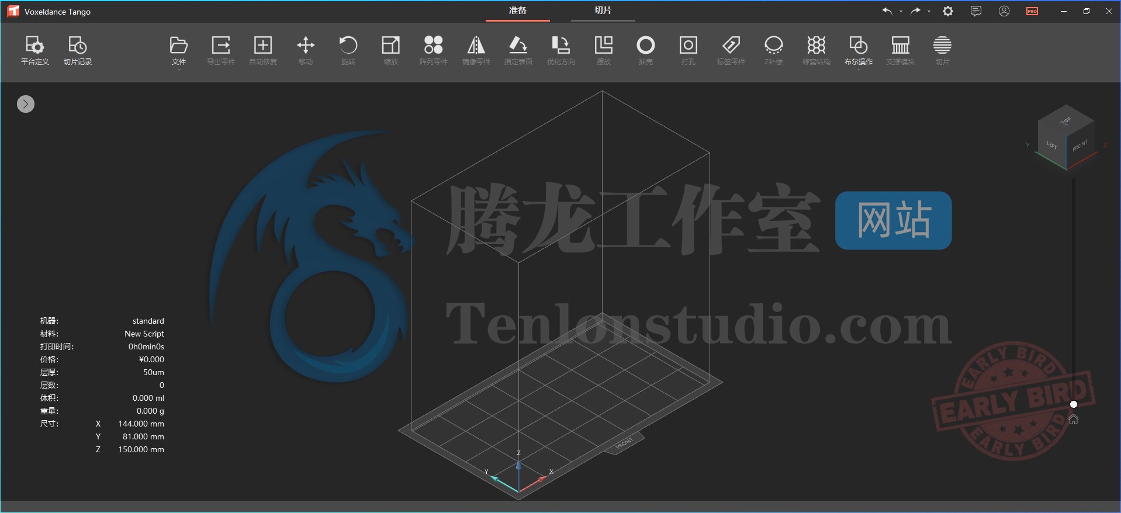Click the '0h0min0s' print time value
1121x513 pixels.
click(146, 346)
